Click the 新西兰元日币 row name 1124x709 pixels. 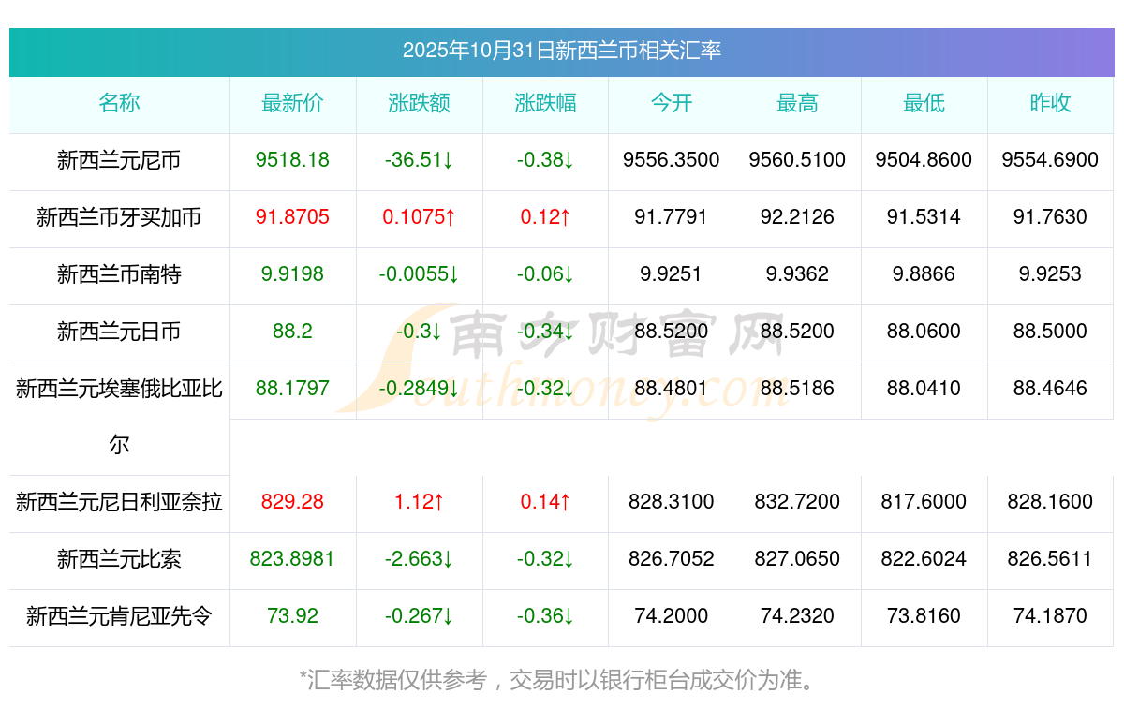point(119,332)
